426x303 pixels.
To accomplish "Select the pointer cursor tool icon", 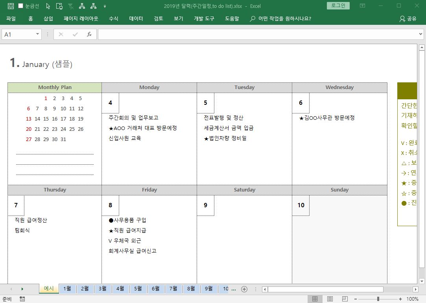I will [x=48, y=6].
